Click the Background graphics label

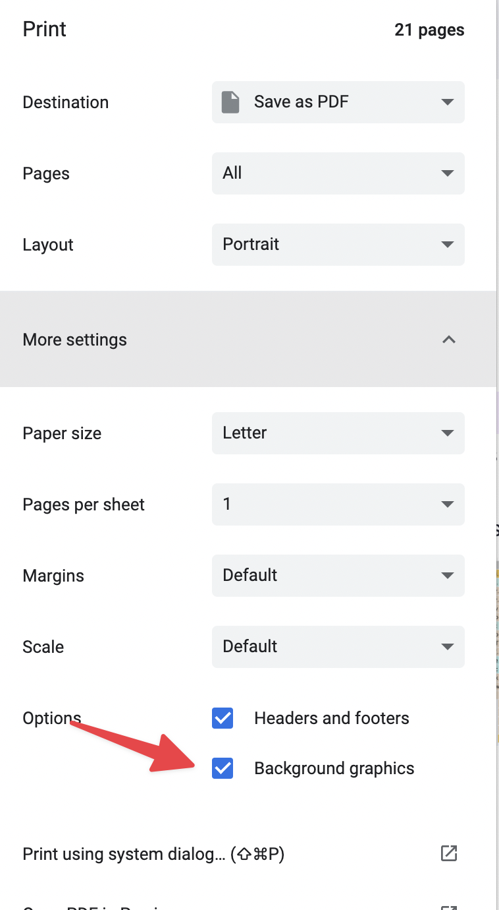pyautogui.click(x=334, y=768)
